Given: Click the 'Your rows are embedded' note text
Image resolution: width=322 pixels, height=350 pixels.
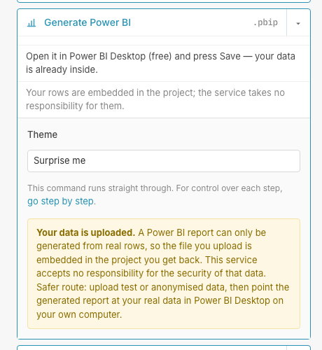Looking at the screenshot, I should (155, 99).
